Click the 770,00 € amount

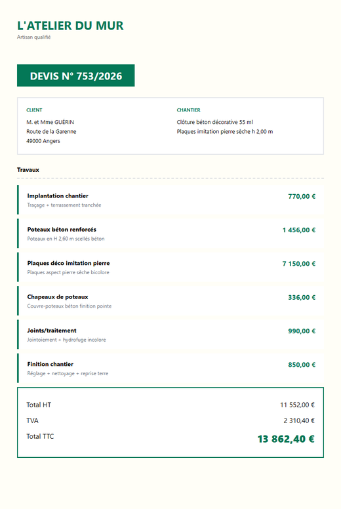coord(302,196)
